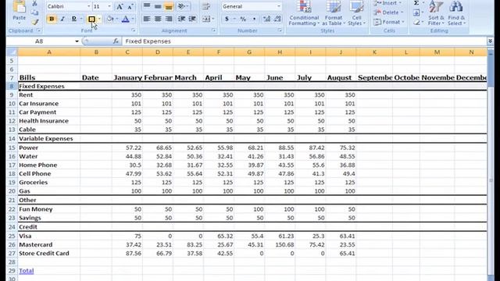This screenshot has width=500, height=281.
Task: Toggle Bottom Align
Action: pyautogui.click(x=169, y=6)
